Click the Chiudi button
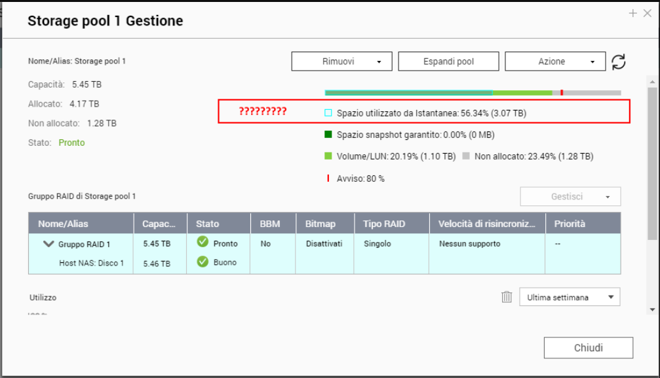The image size is (660, 378). 588,348
